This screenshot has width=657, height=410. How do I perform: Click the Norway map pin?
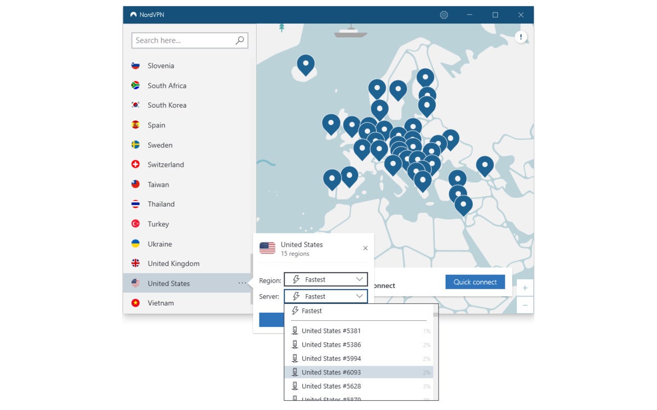tap(377, 90)
